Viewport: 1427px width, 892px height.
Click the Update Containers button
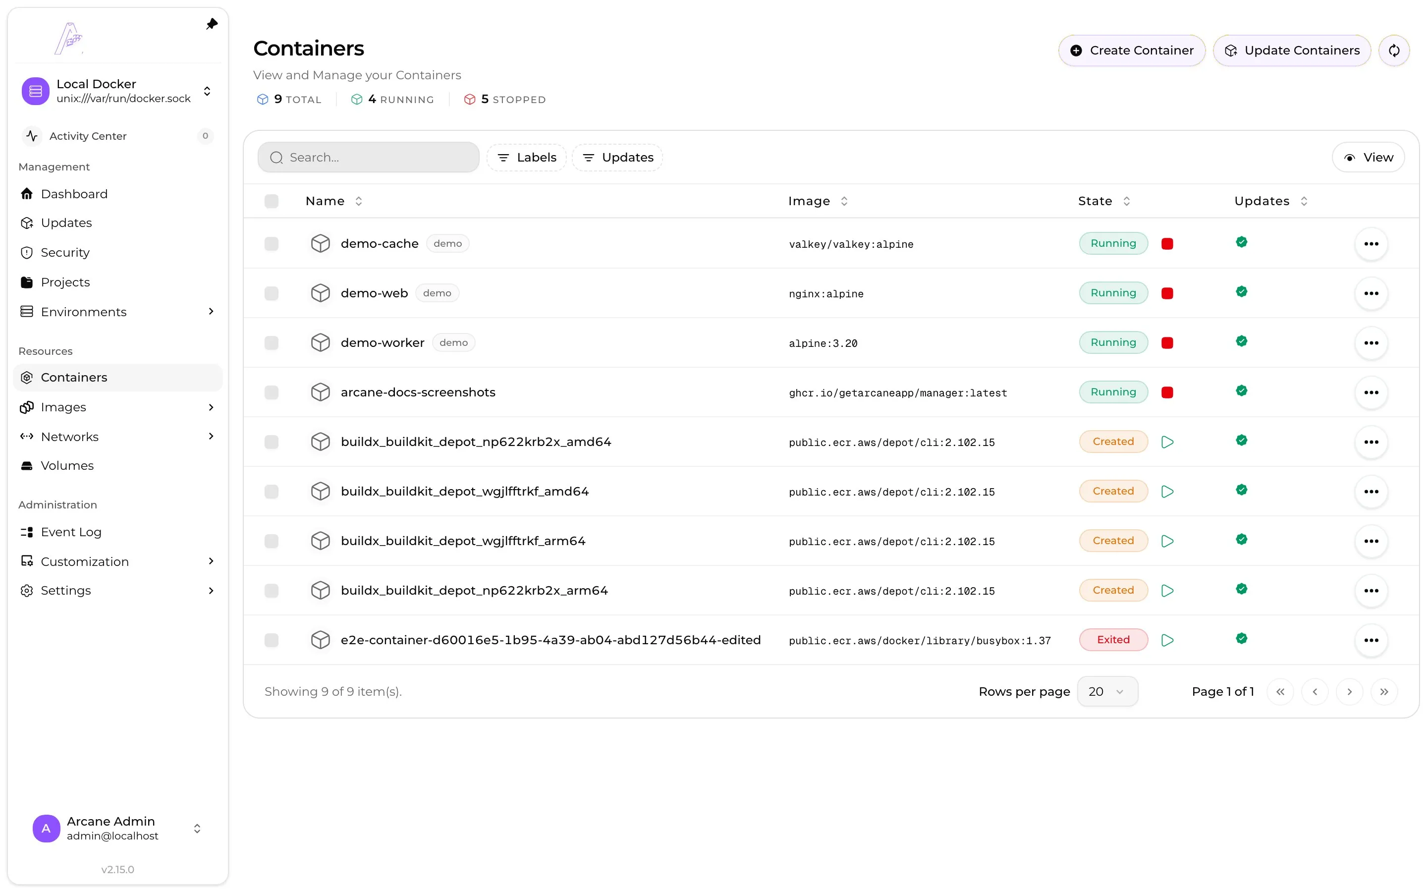point(1291,51)
